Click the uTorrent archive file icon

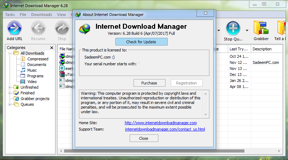[62, 74]
